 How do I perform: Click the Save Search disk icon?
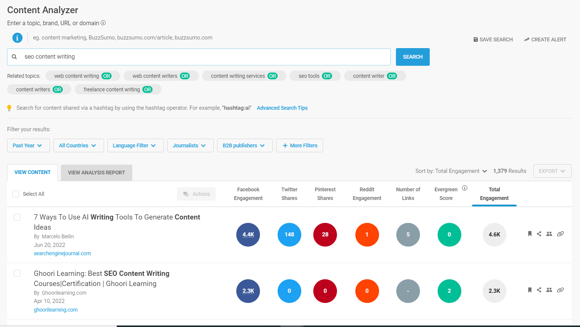476,39
